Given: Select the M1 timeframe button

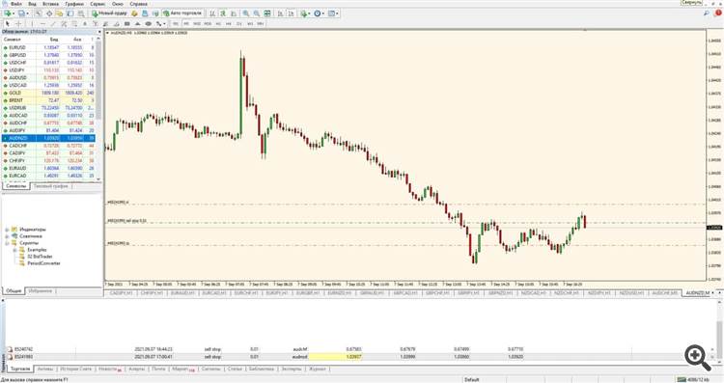Looking at the screenshot, I should click(176, 23).
